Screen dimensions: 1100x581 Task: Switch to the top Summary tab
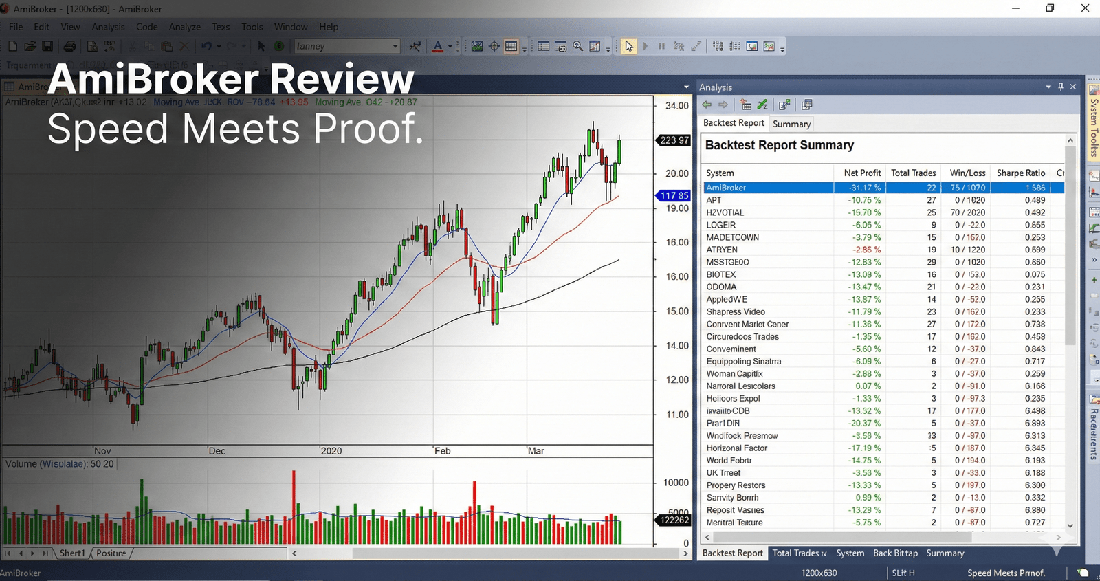(x=791, y=124)
